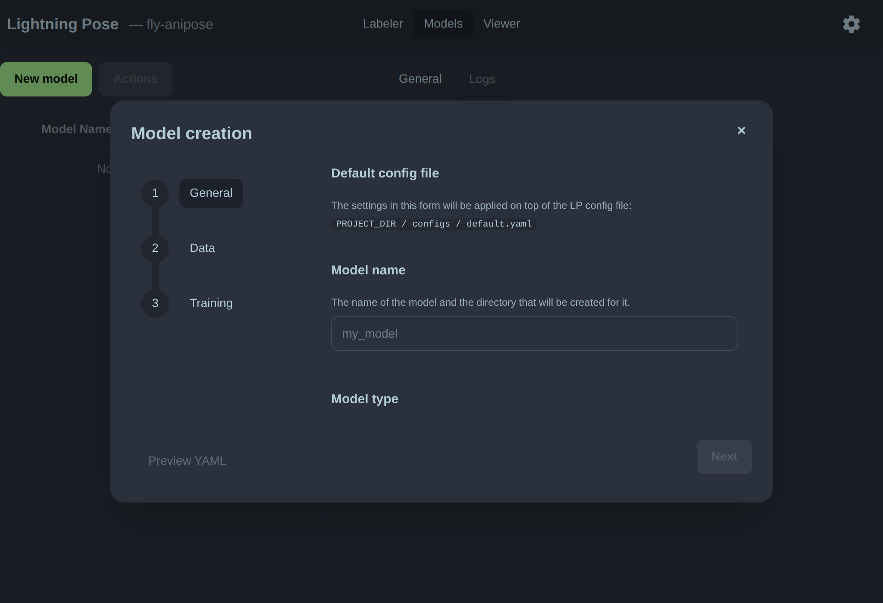Screen dimensions: 883x603
Task: Click the Default config file heading
Action: pyautogui.click(x=385, y=173)
